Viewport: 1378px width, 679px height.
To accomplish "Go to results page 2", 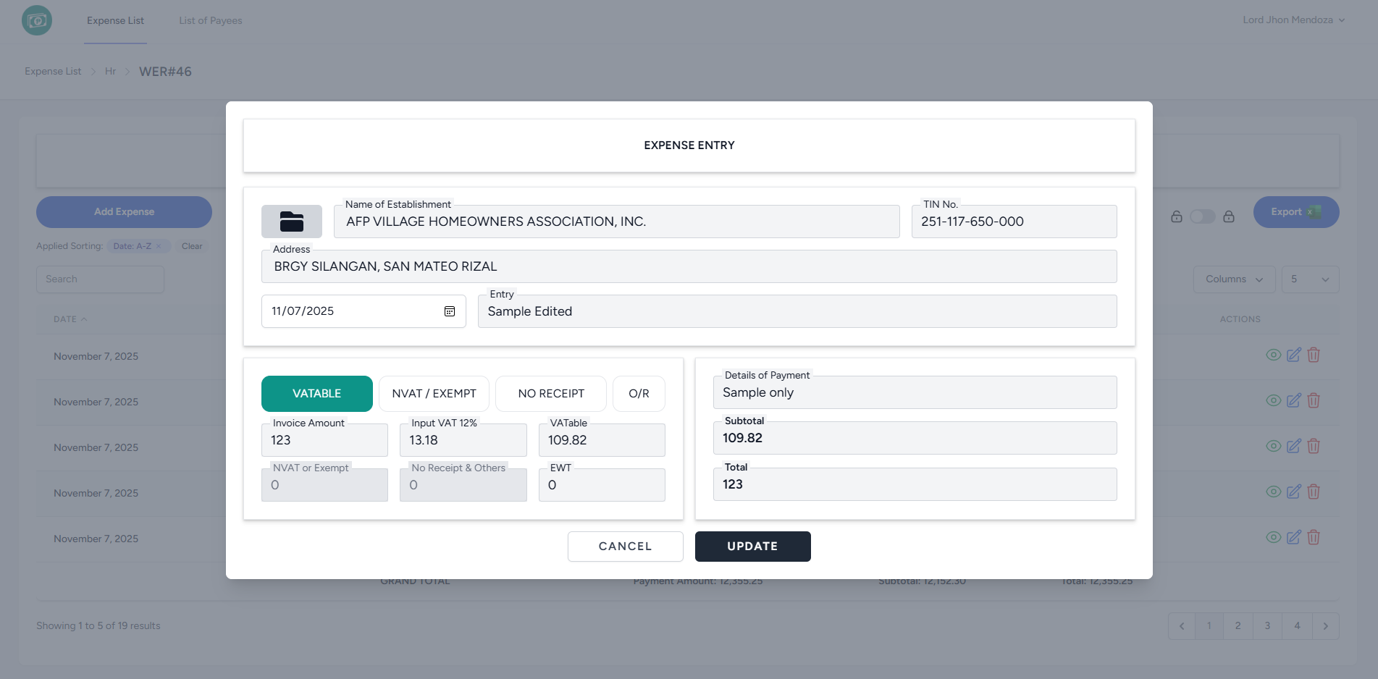I will point(1238,626).
